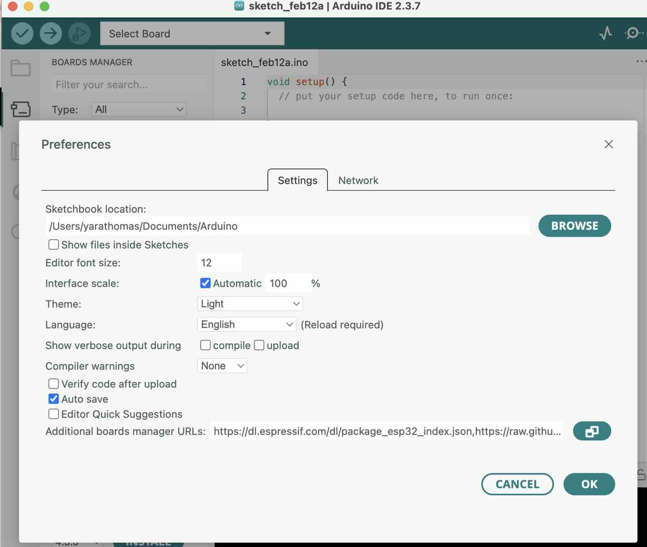
Task: Click the 'Show verbose output during' label
Action: pyautogui.click(x=113, y=345)
